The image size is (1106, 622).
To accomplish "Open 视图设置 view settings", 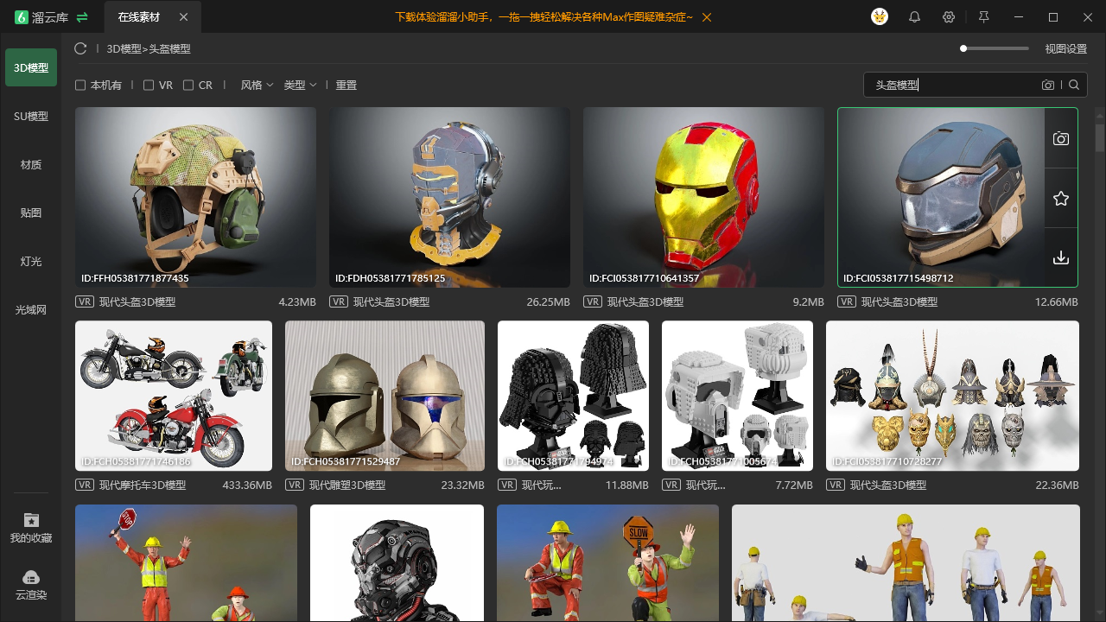I will point(1065,49).
